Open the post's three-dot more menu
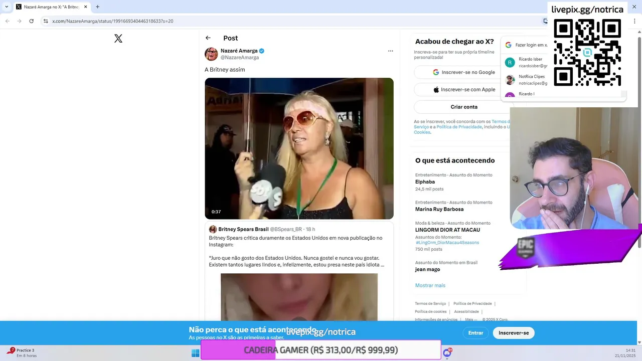 pos(390,51)
